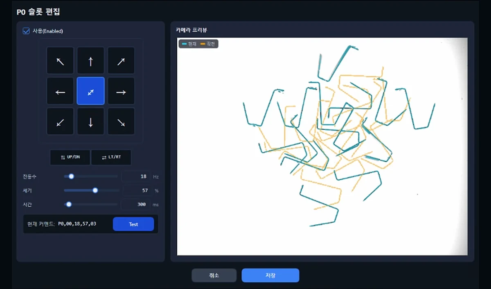Select the down direction arrow

tap(91, 122)
